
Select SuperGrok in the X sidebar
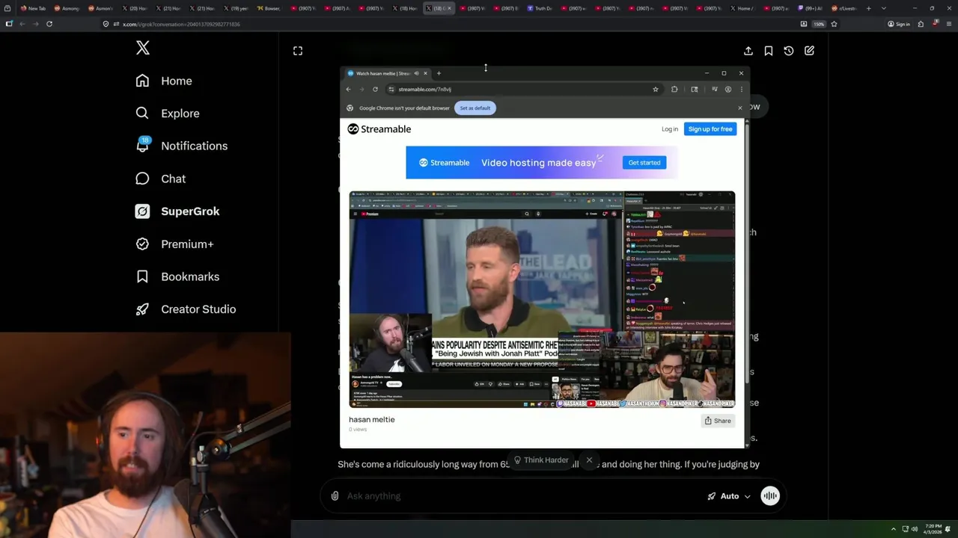point(177,211)
